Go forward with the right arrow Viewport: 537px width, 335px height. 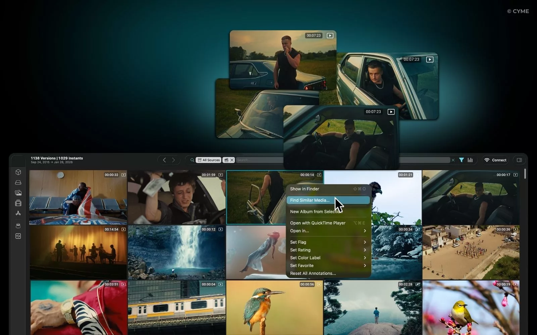point(174,160)
